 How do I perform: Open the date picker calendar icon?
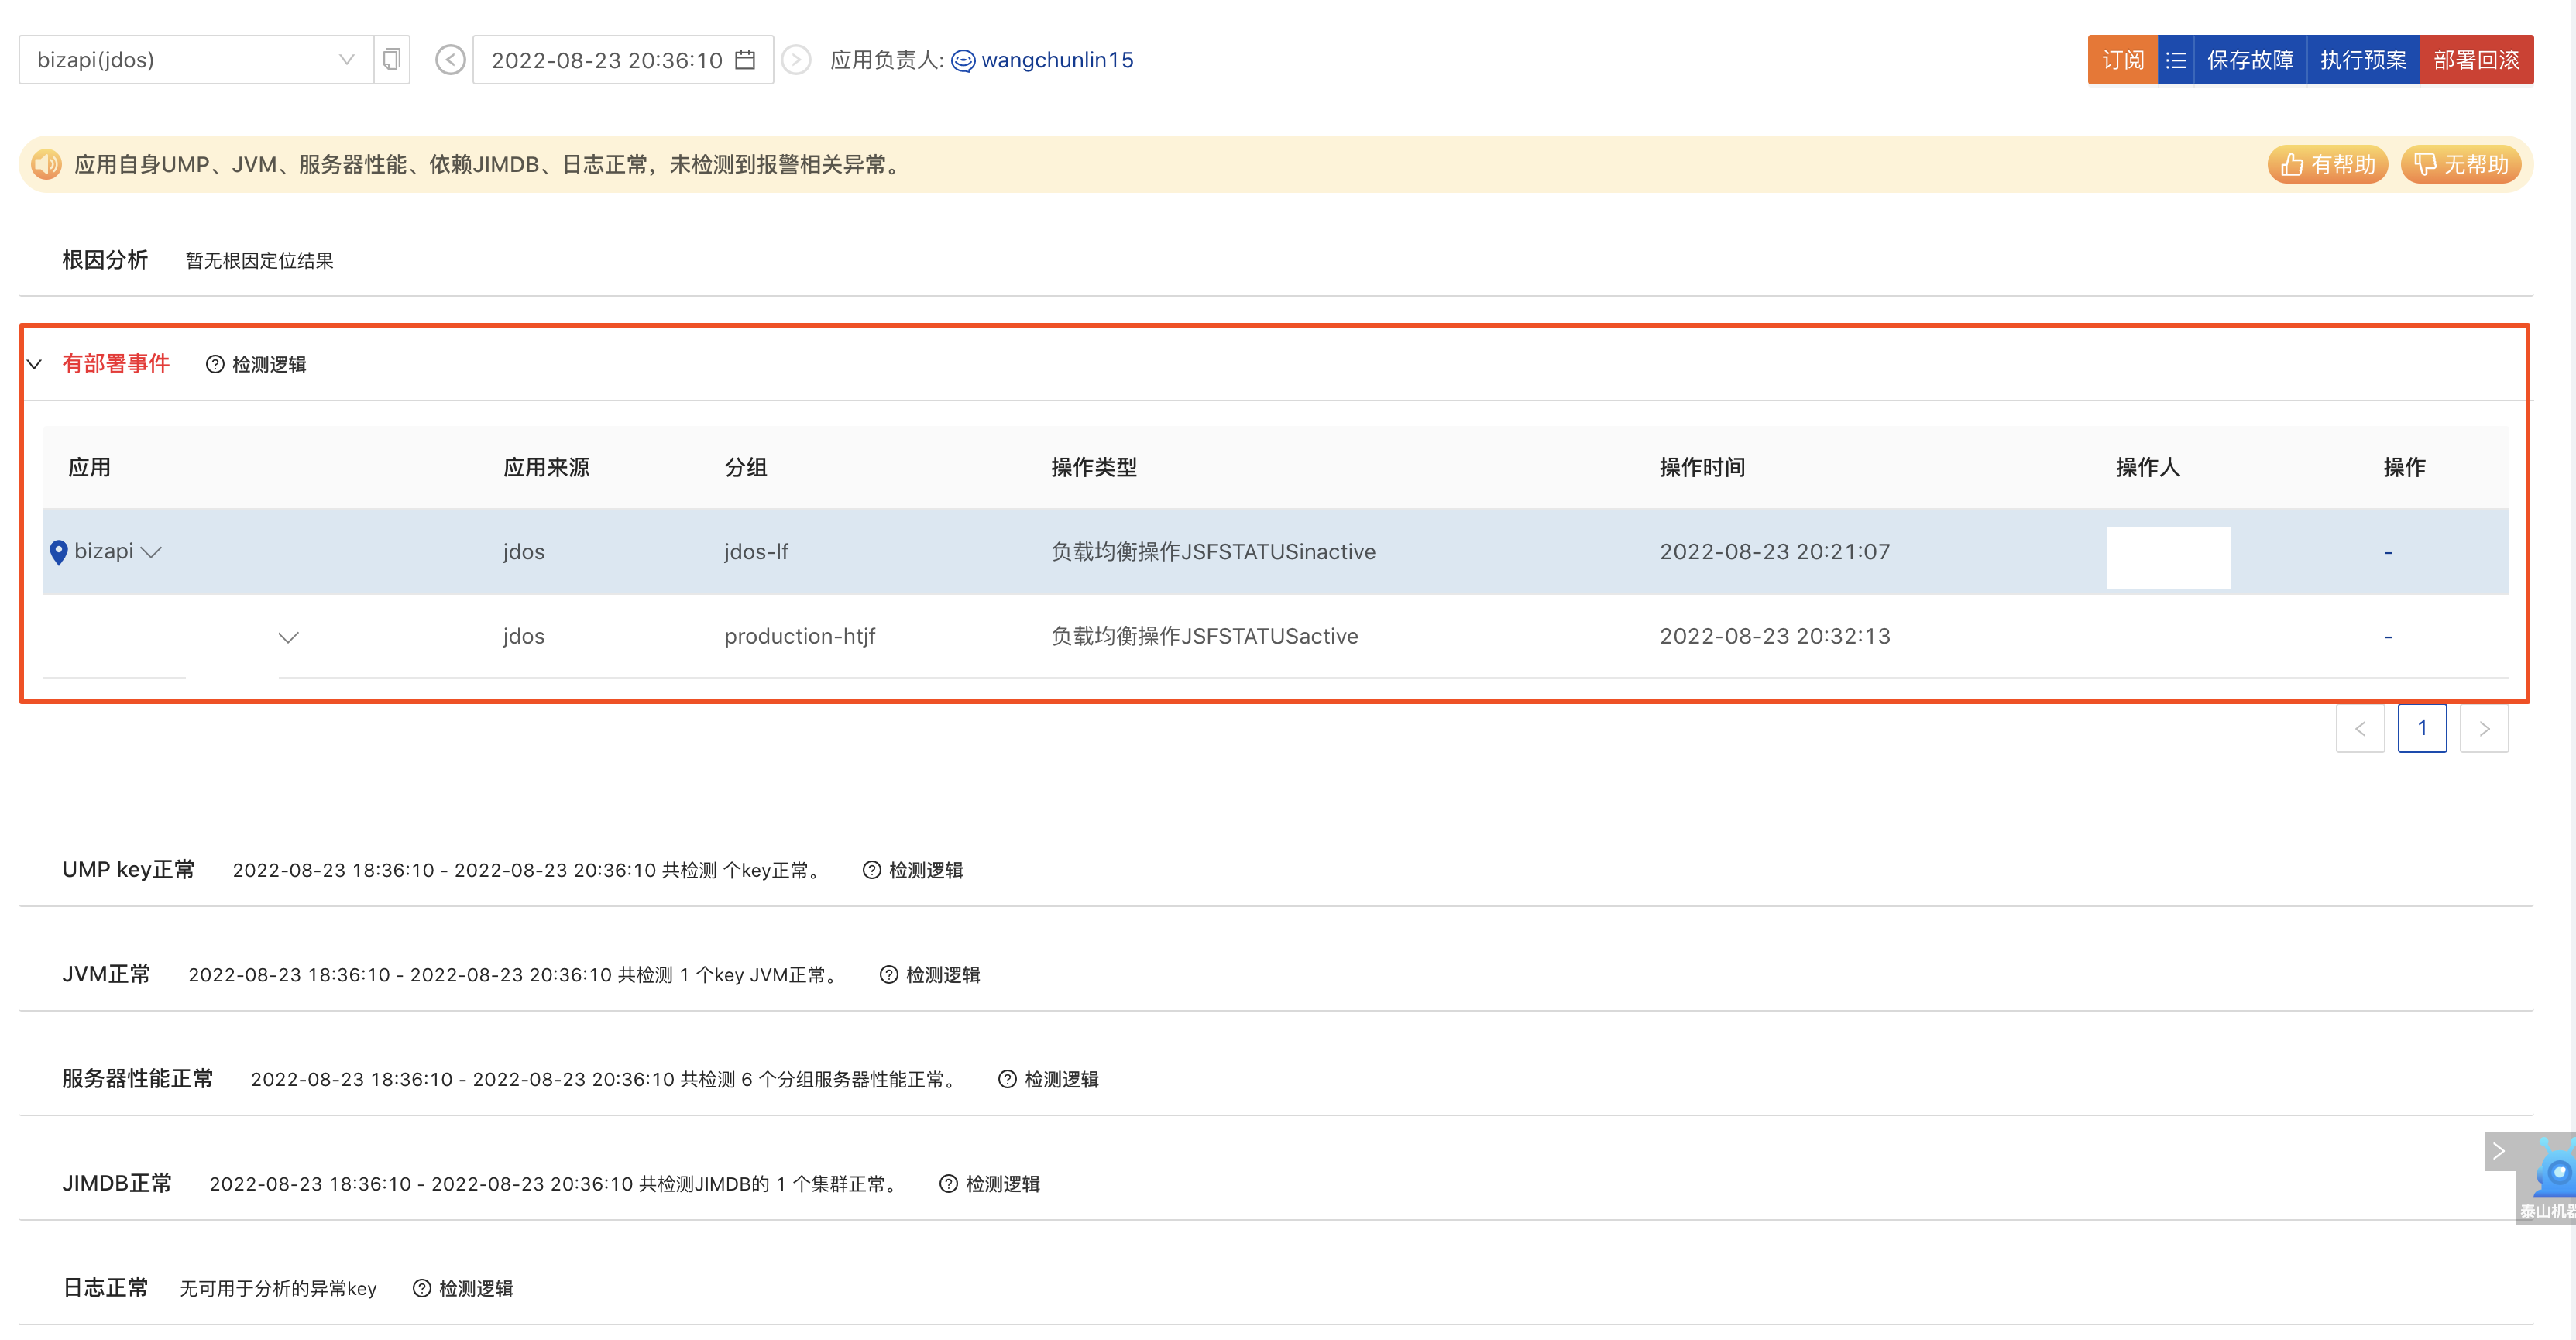[745, 60]
